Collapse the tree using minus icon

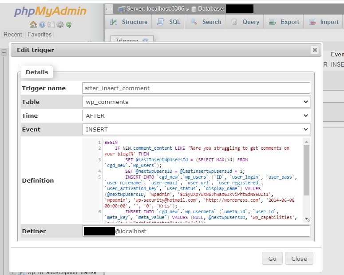[x=4, y=52]
